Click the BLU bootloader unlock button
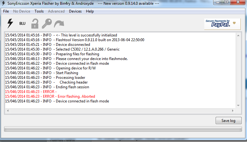 click(22, 24)
